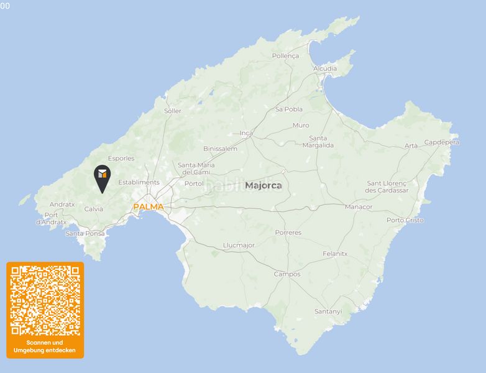Select the Campos town label
This screenshot has width=486, height=373.
point(287,274)
